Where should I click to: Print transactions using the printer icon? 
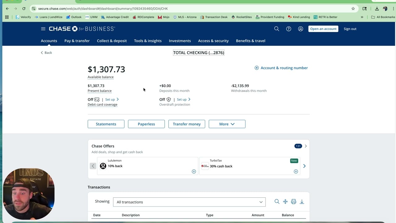click(294, 202)
